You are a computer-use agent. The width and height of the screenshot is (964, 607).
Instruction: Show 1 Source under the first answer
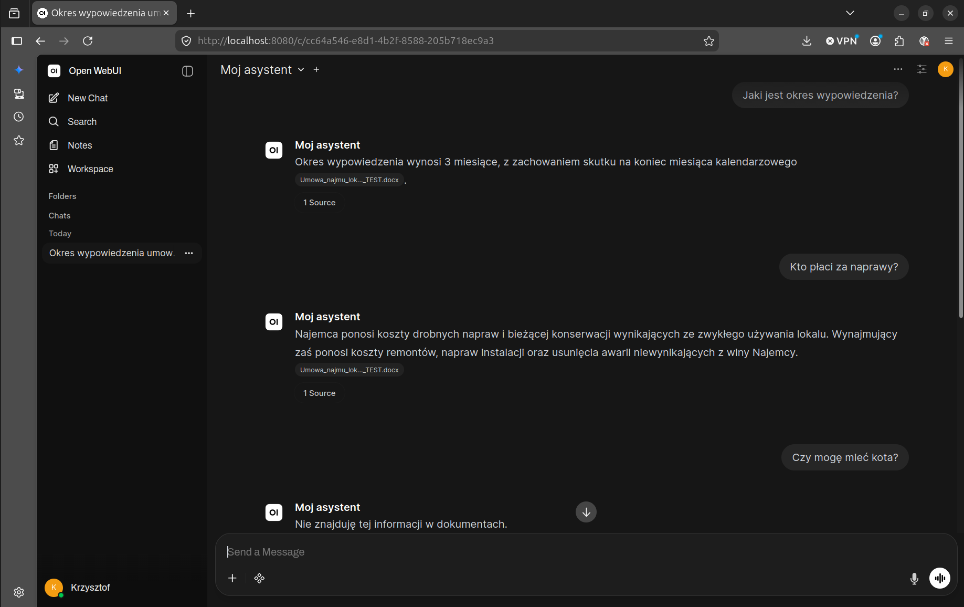[320, 203]
